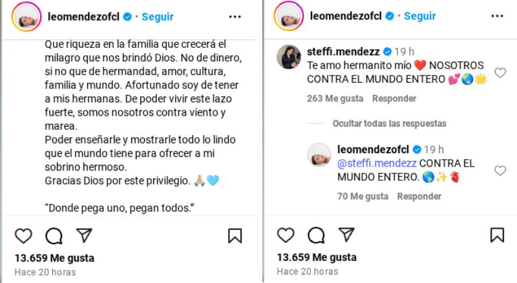The height and width of the screenshot is (283, 517).
Task: Open comments on right post
Action: tap(317, 235)
